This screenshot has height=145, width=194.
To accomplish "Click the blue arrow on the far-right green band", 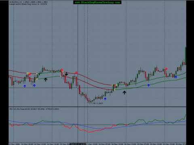I will click(176, 77).
